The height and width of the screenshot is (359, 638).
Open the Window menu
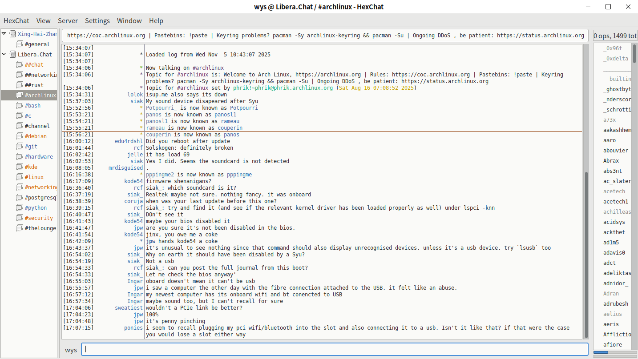pyautogui.click(x=129, y=21)
